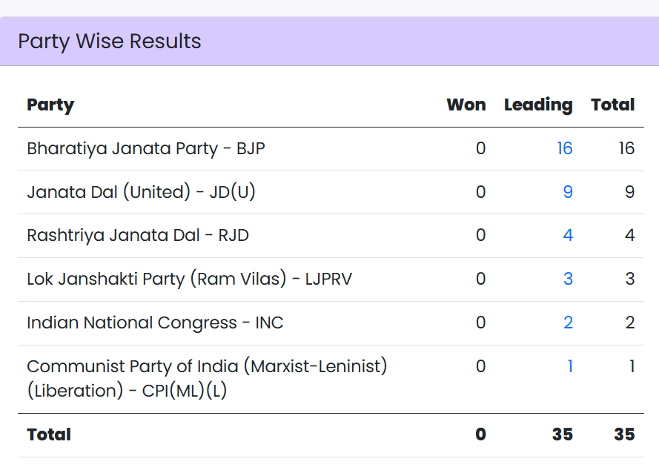
Task: Select the Indian National Congress - INC name
Action: (x=155, y=322)
